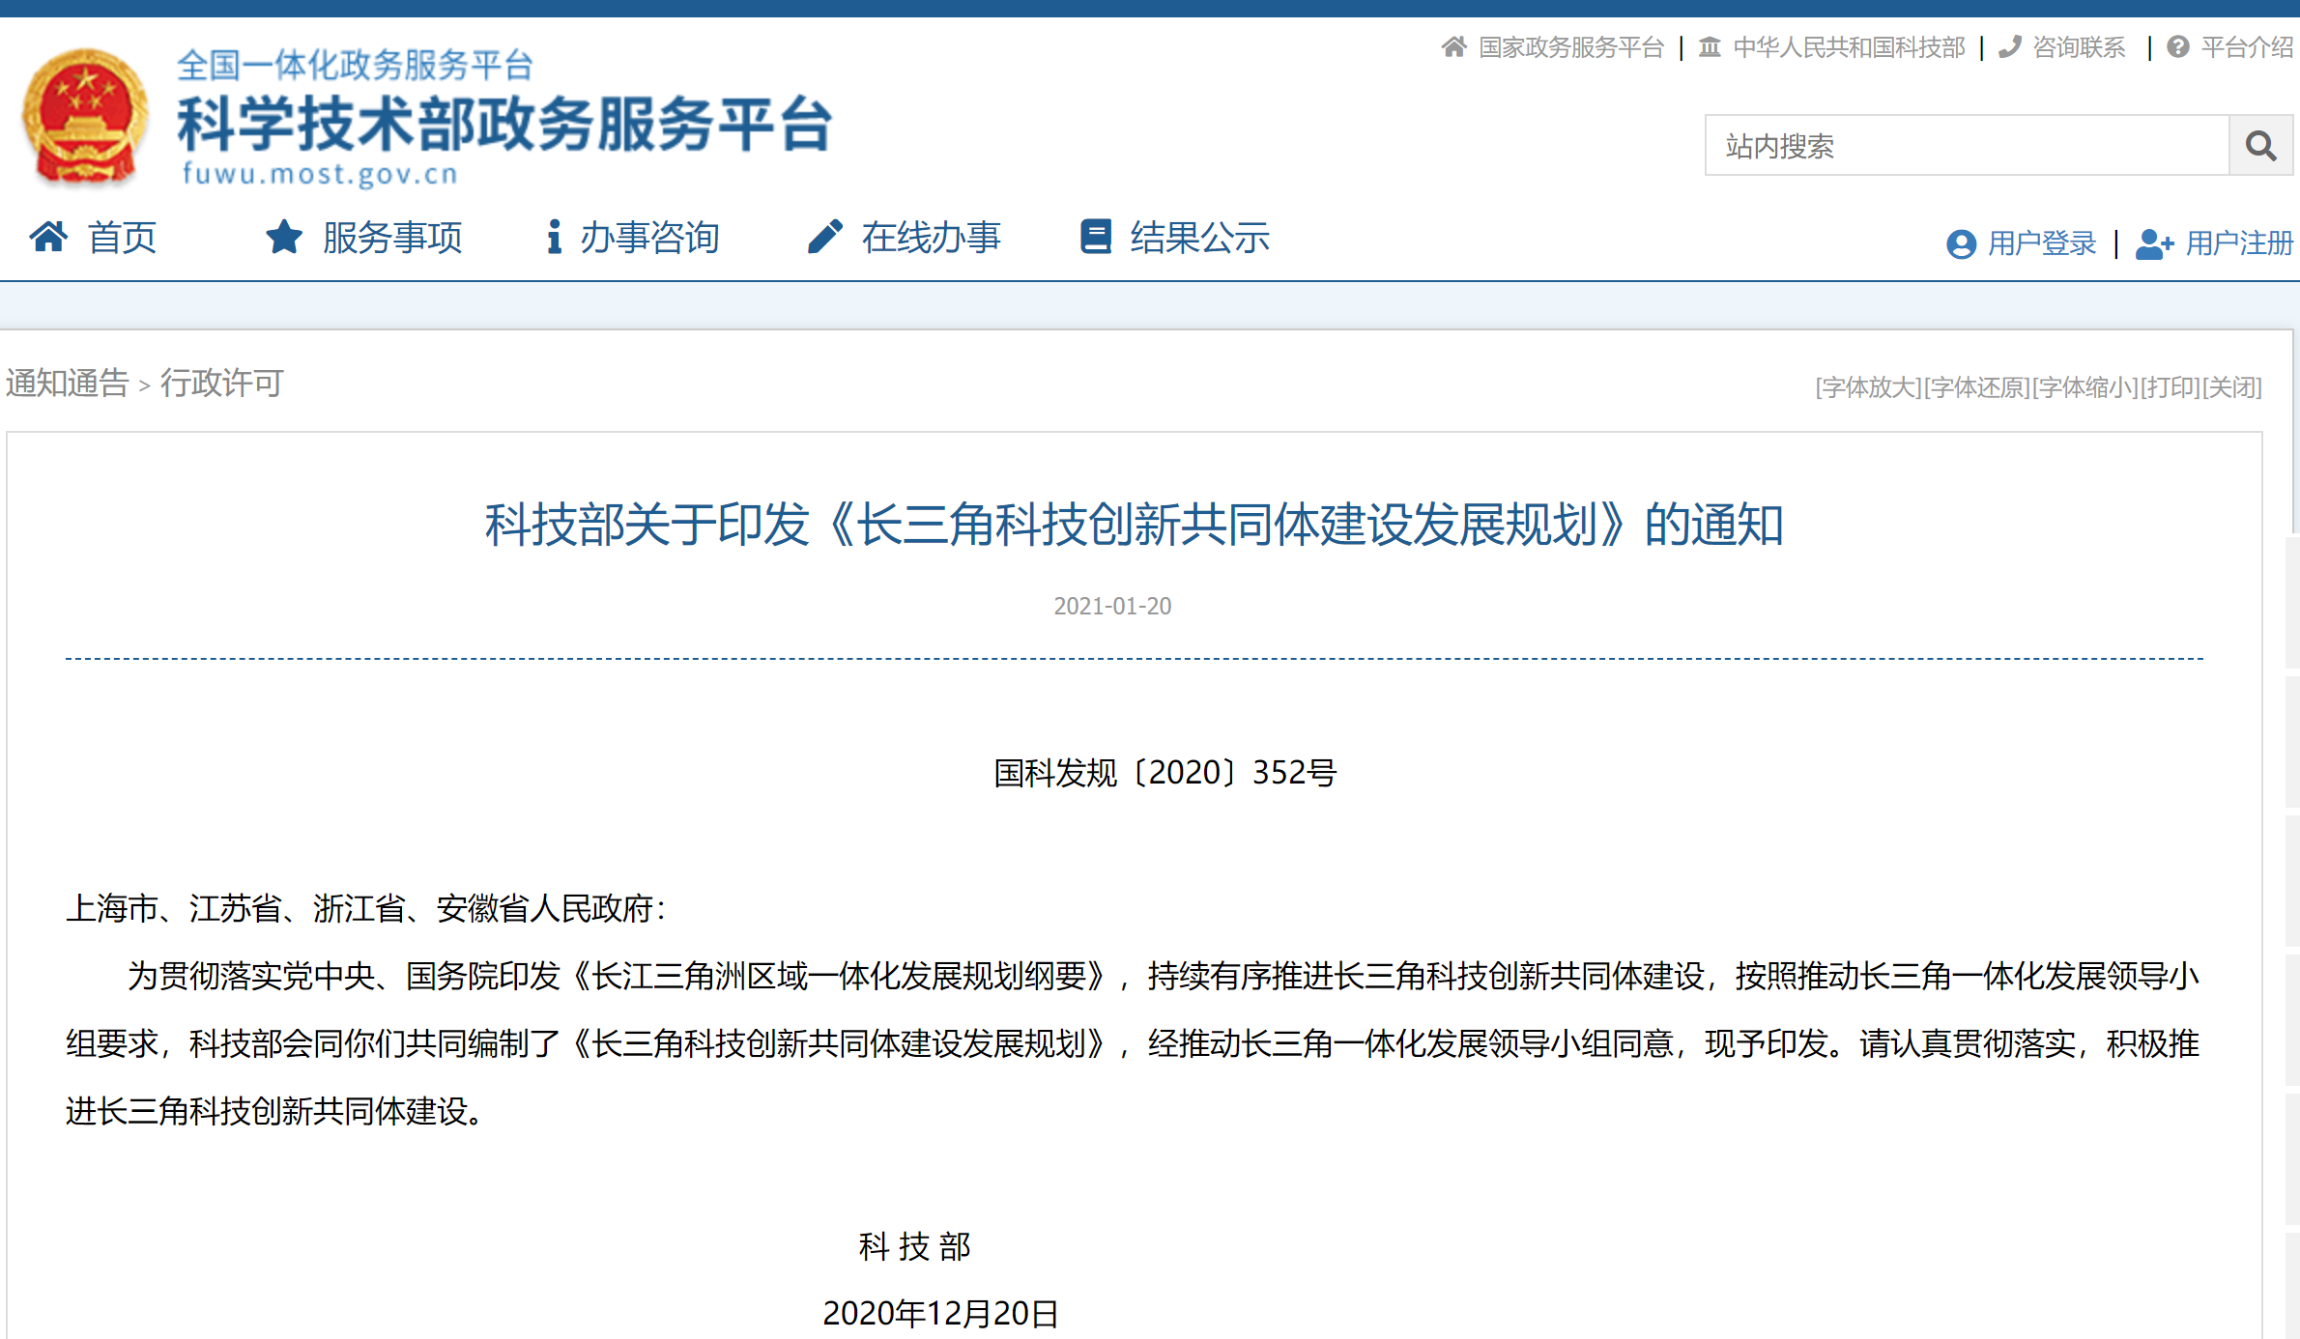The height and width of the screenshot is (1339, 2300).
Task: Click the home icon beside 首页
Action: (x=48, y=237)
